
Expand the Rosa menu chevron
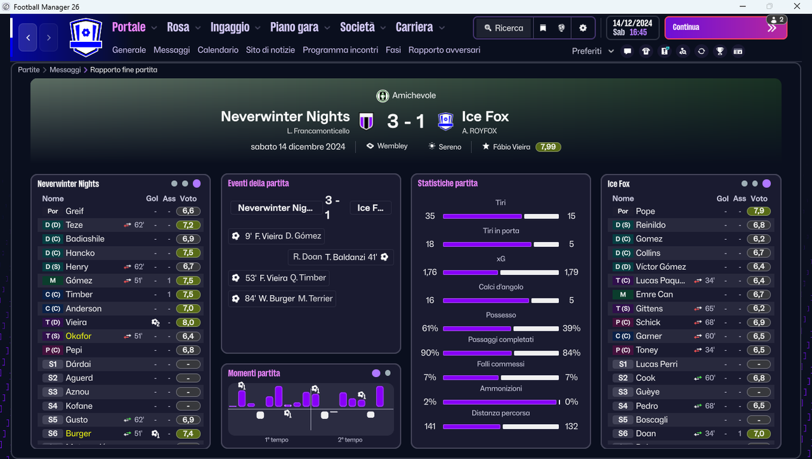[198, 28]
